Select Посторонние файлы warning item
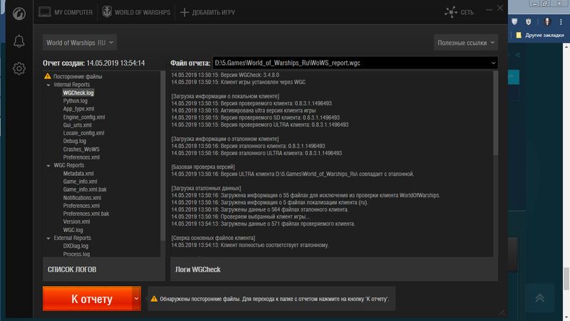This screenshot has height=321, width=570. [x=73, y=76]
